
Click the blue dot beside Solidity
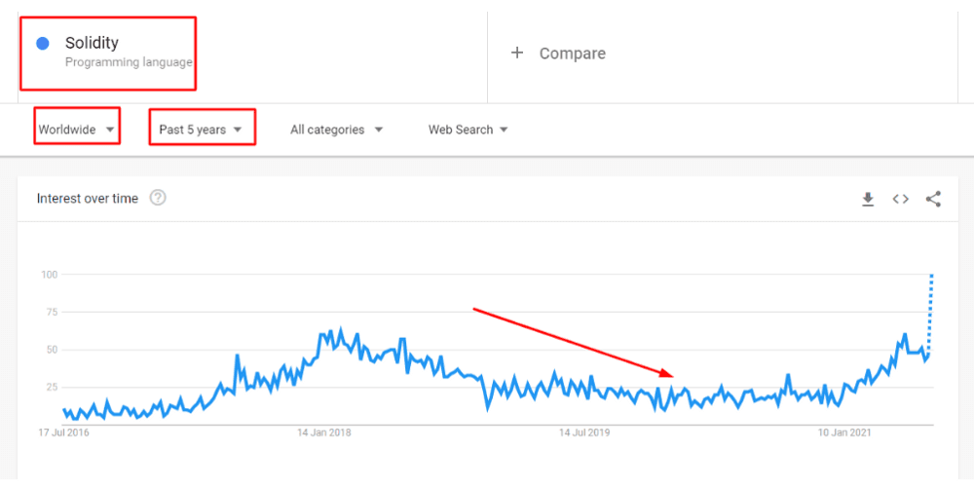[x=43, y=43]
